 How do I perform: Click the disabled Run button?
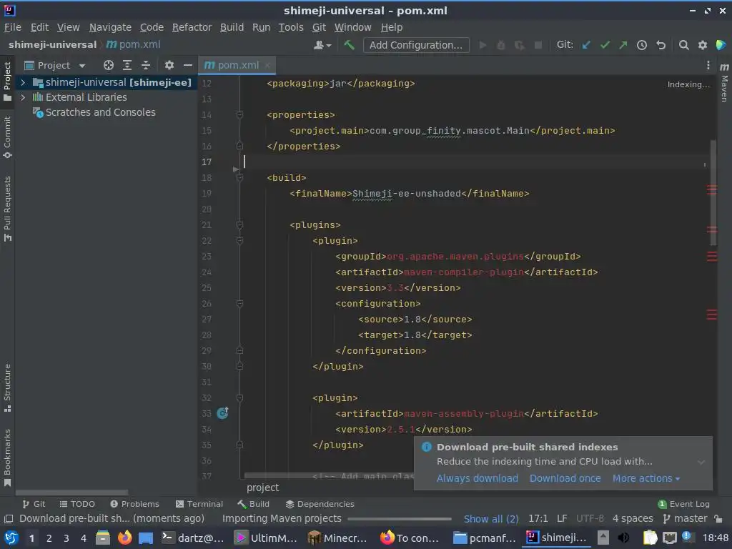[x=483, y=45]
